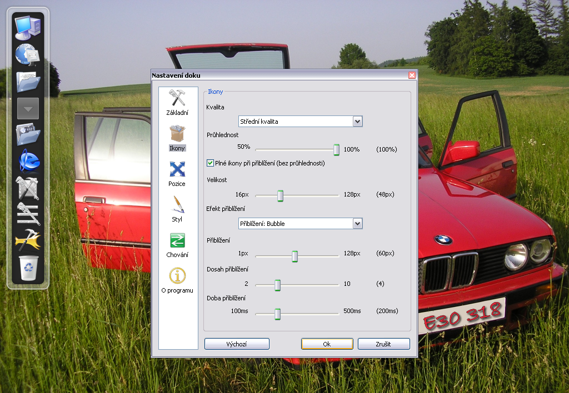Select the Styl category icon
569x393 pixels.
point(177,204)
